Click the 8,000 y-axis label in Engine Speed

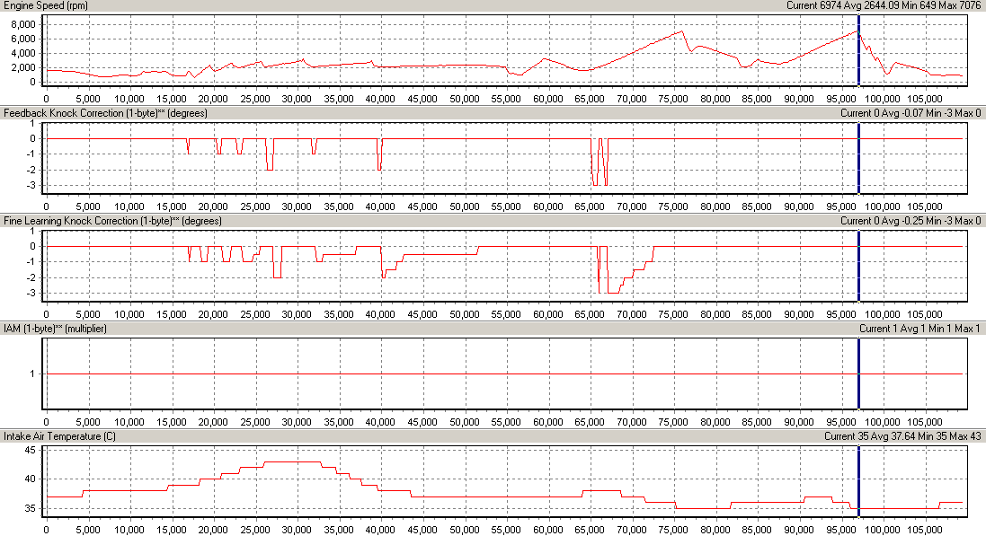[x=22, y=25]
